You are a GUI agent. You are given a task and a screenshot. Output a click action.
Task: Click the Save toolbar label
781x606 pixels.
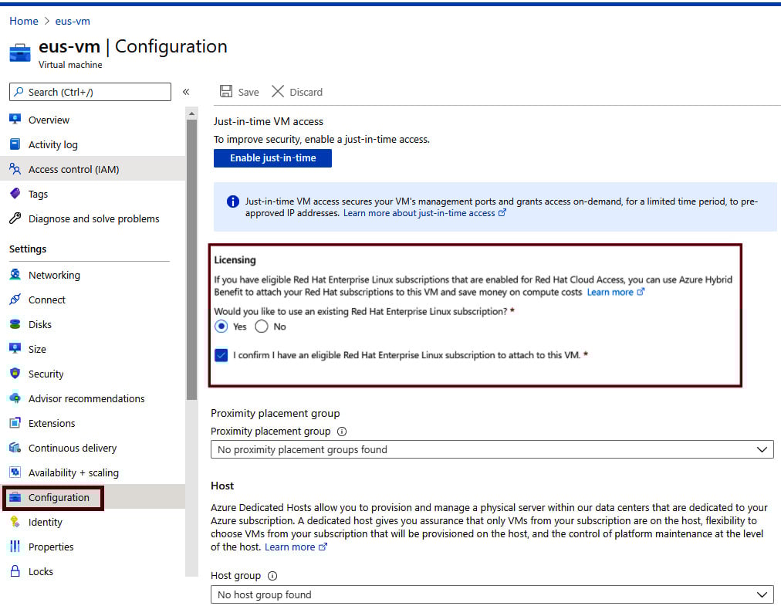coord(248,92)
